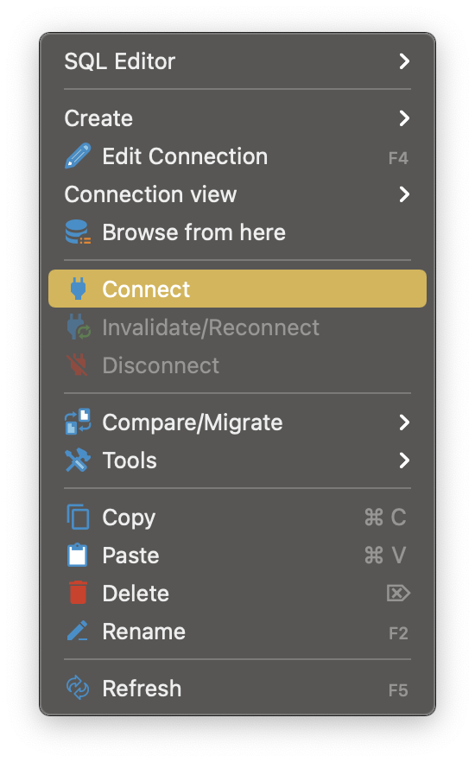Viewport: 475px width, 762px height.
Task: Click the blue plug icon beside Connect
Action: [x=78, y=289]
